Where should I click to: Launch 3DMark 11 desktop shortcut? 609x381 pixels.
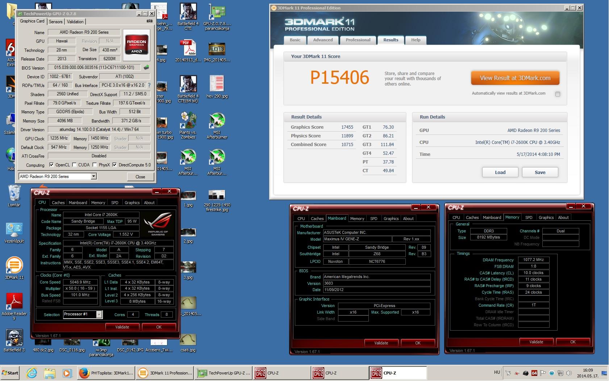(14, 268)
